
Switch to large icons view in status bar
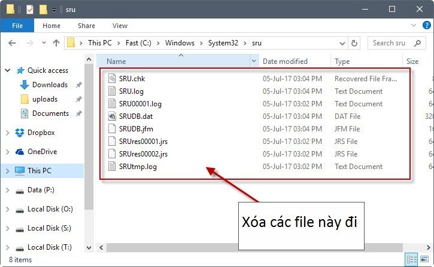[x=425, y=259]
